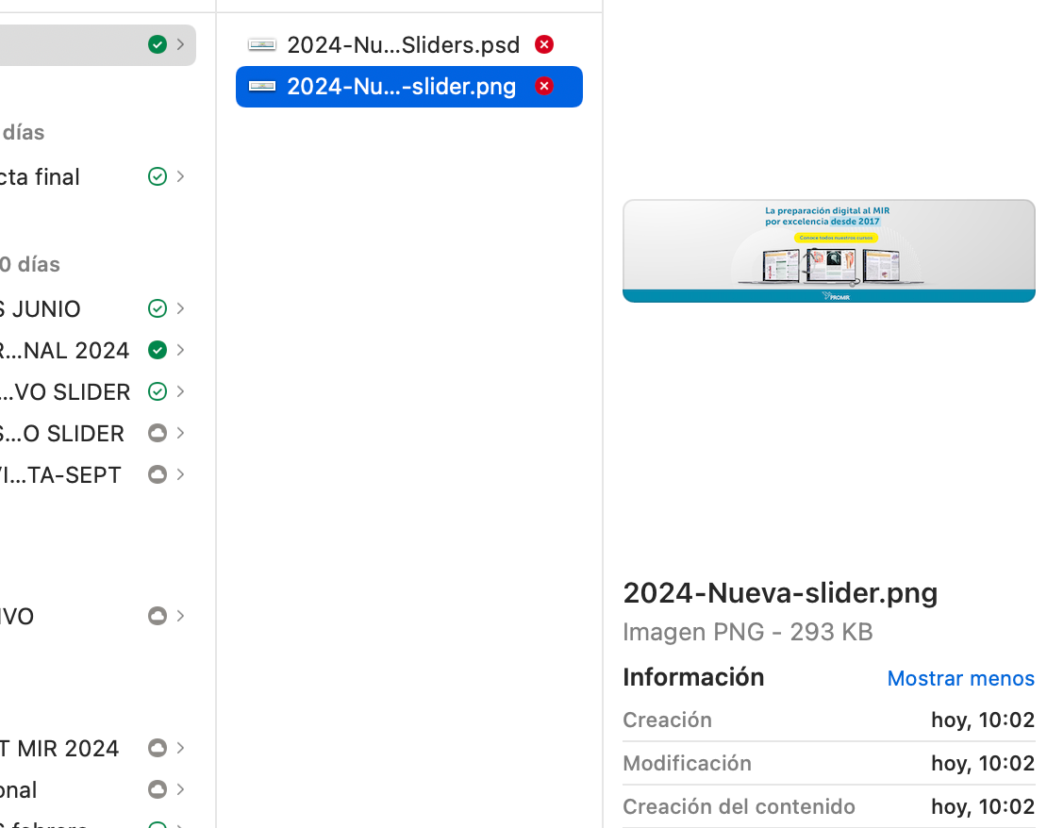Click the sync status icon for 'S JUNIO'
Image resolution: width=1047 pixels, height=828 pixels.
(x=157, y=308)
